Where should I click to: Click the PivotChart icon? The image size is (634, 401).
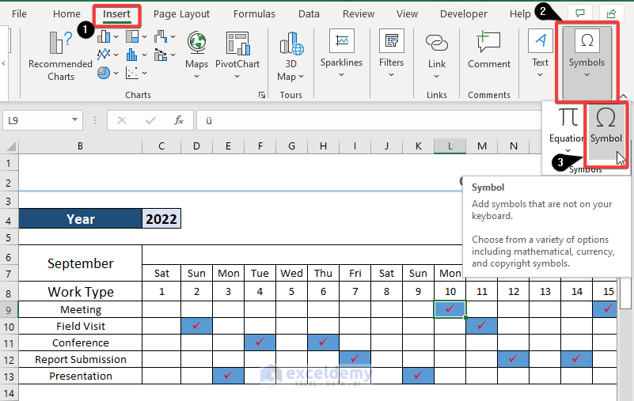coord(237,43)
